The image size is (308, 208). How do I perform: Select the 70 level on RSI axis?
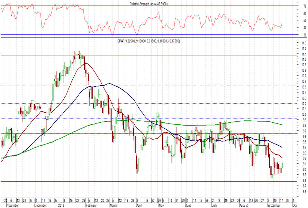305,6
